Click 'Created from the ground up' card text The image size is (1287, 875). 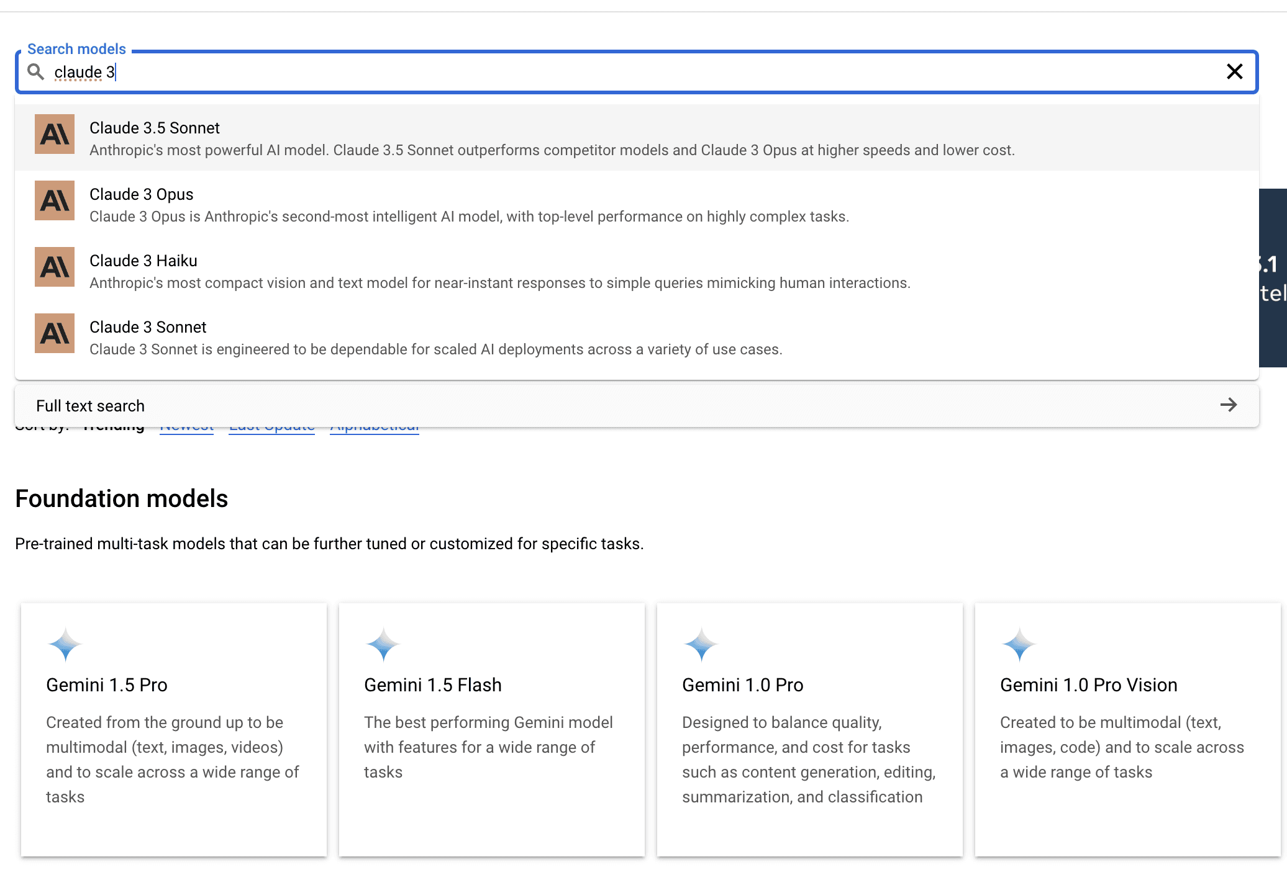point(173,760)
